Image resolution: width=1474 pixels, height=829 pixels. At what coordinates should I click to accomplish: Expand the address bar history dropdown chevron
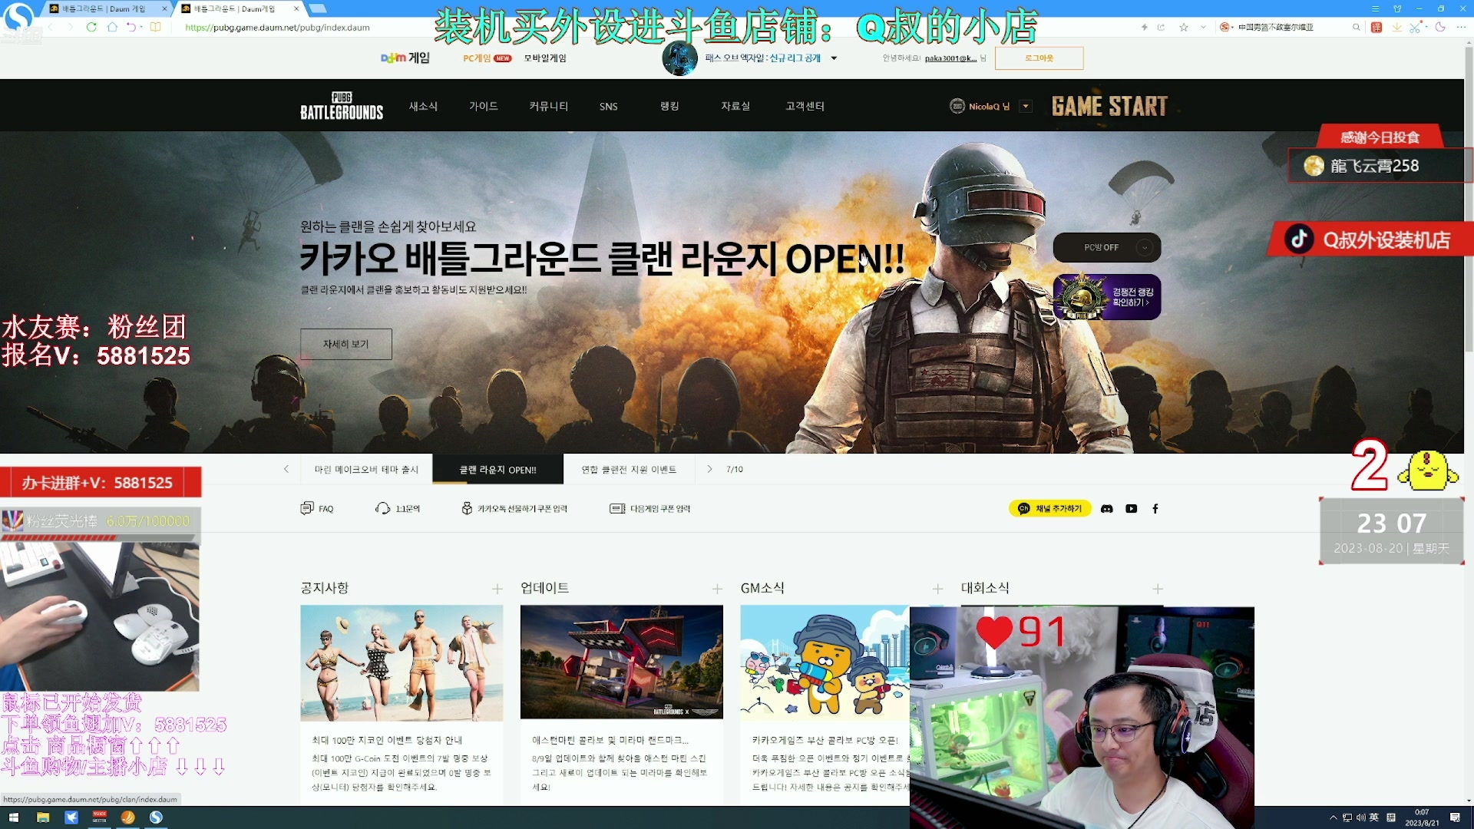click(x=1203, y=27)
